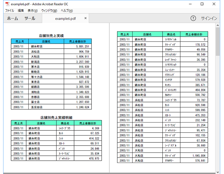Click scrollbar up arrow
224x174 pixels.
click(x=218, y=26)
